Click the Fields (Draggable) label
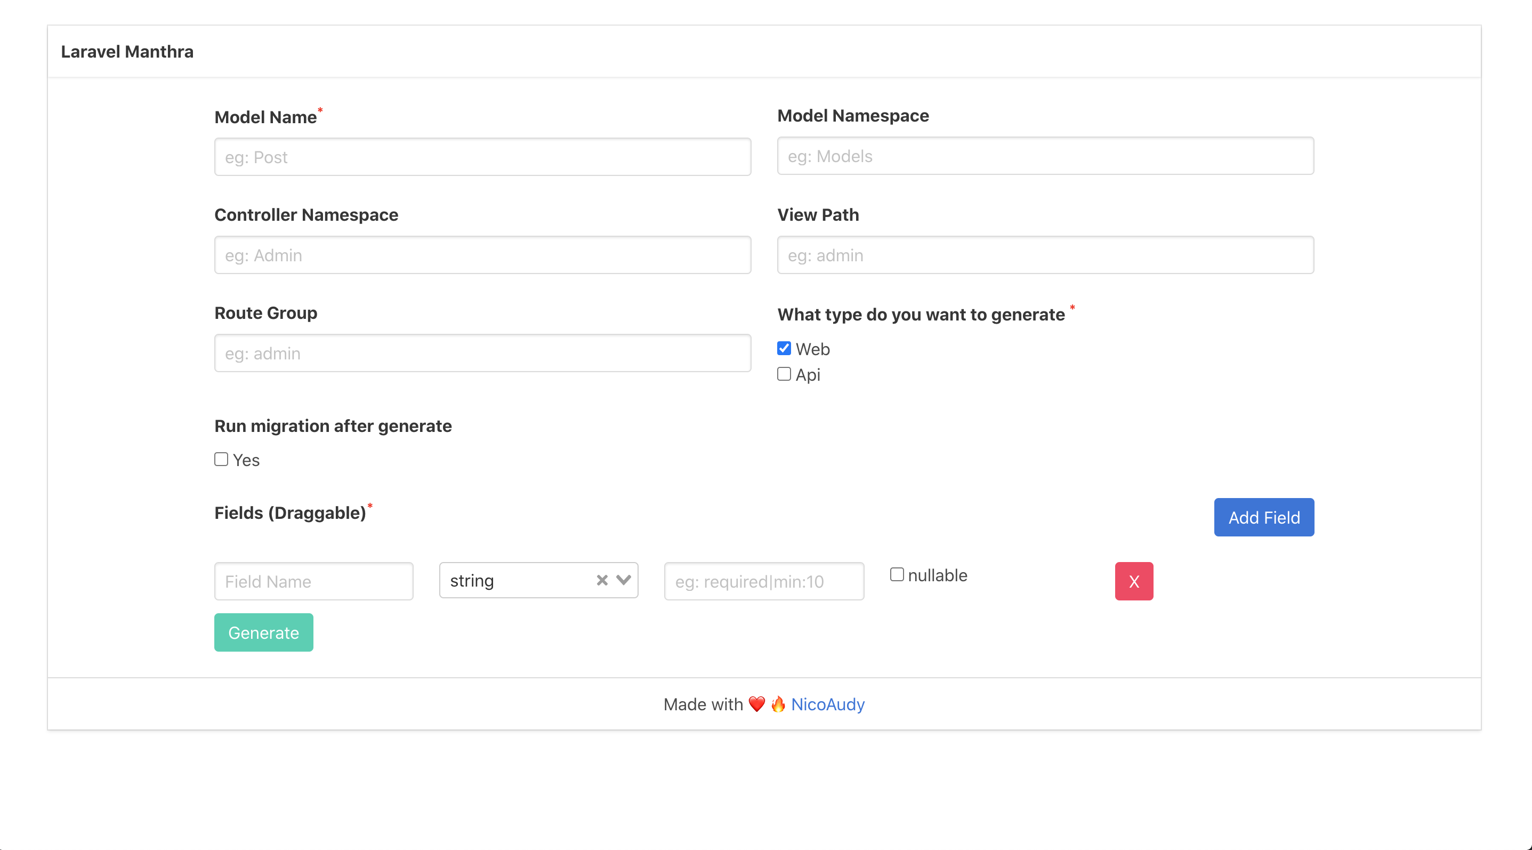Viewport: 1532px width, 850px height. coord(289,513)
